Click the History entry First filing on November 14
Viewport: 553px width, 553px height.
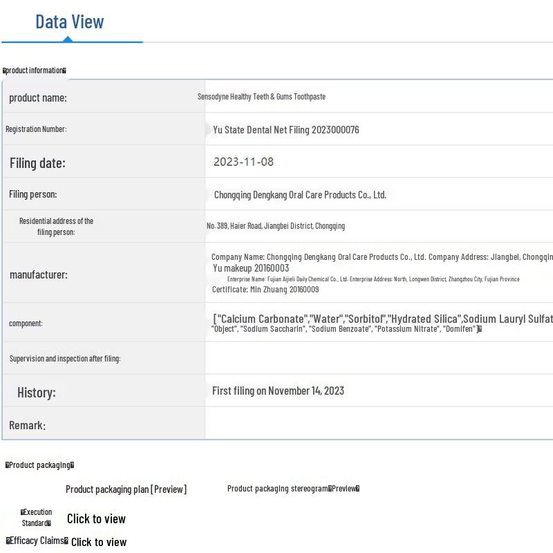[278, 391]
